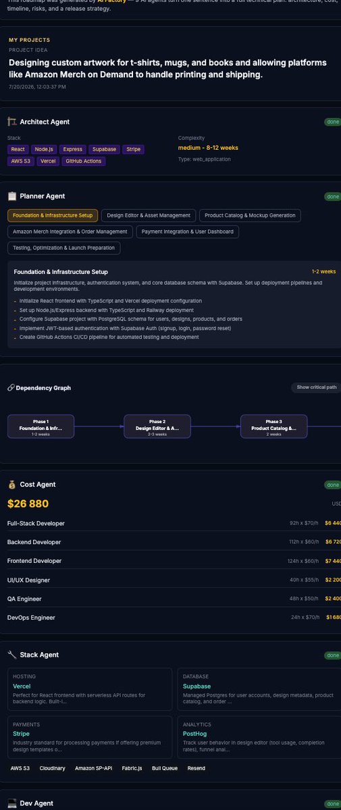Click the project idea title about custom artwork
Viewport: 341px width, 810px height.
[x=169, y=68]
